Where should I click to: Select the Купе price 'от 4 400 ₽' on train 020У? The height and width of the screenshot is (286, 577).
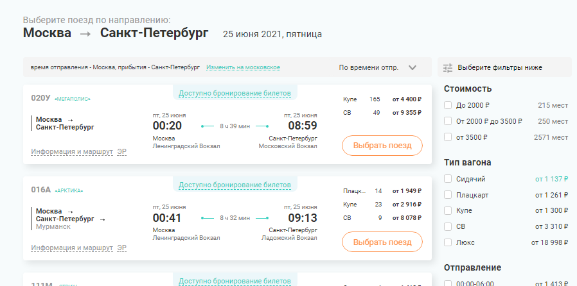406,99
